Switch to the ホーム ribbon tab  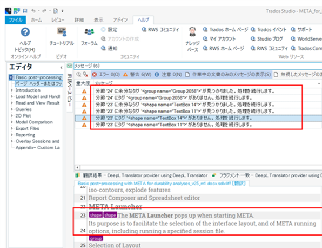(x=36, y=20)
